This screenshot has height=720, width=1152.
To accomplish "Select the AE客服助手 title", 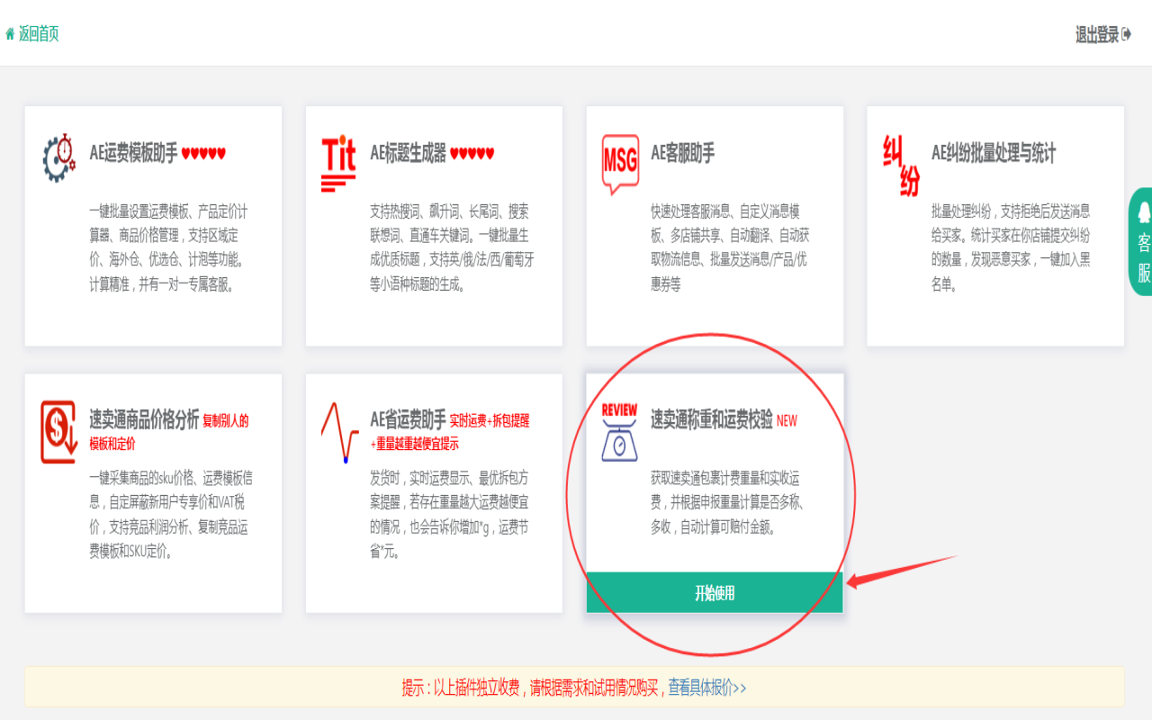I will pos(682,153).
